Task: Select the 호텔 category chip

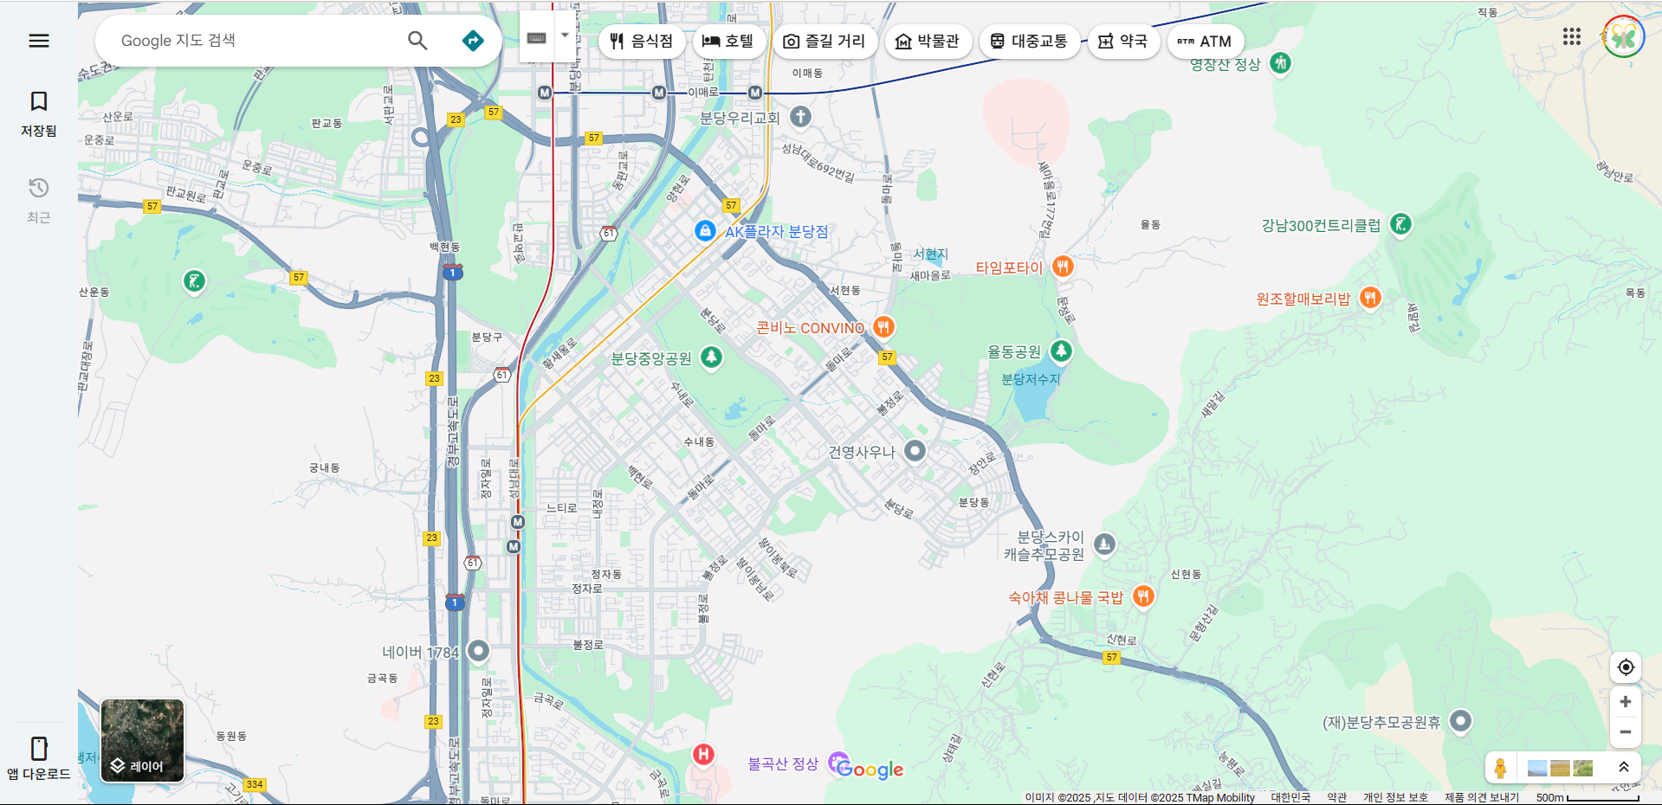Action: point(728,42)
